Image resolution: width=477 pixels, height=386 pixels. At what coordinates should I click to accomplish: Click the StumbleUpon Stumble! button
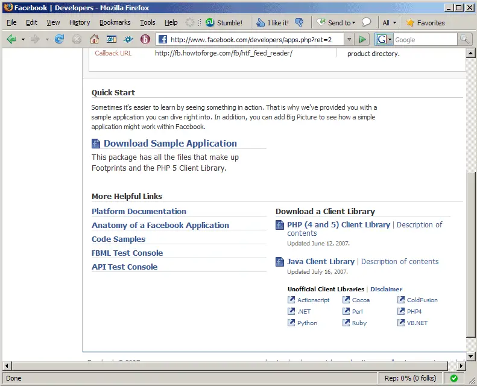point(224,22)
